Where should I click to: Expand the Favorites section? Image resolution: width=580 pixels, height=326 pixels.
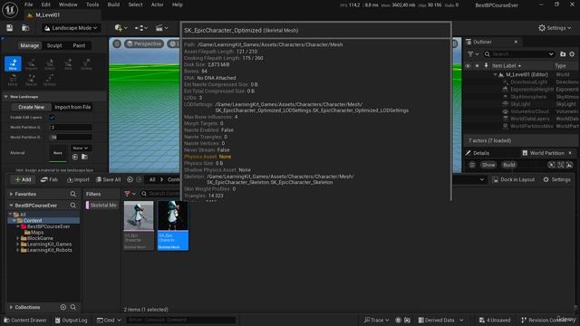(x=11, y=194)
